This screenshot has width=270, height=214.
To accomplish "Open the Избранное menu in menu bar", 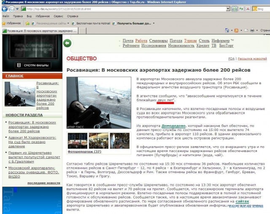I will (43, 16).
